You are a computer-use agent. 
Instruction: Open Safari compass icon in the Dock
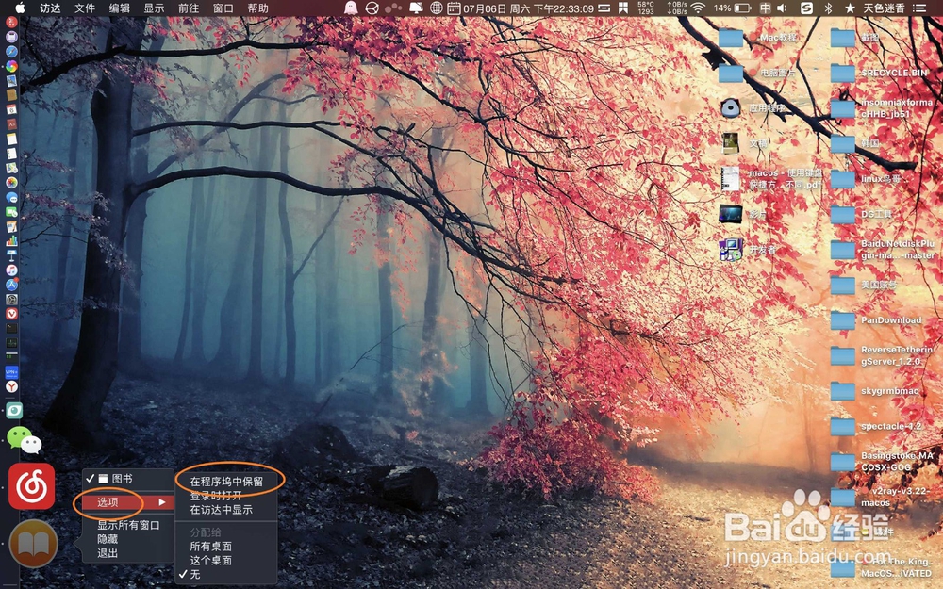tap(11, 52)
